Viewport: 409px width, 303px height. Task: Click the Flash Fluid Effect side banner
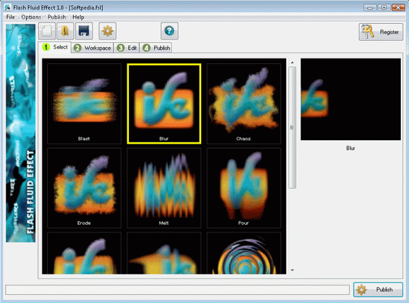20,133
